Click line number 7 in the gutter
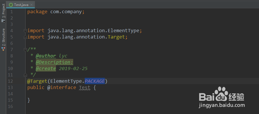The height and width of the screenshot is (114, 259). [x=11, y=50]
